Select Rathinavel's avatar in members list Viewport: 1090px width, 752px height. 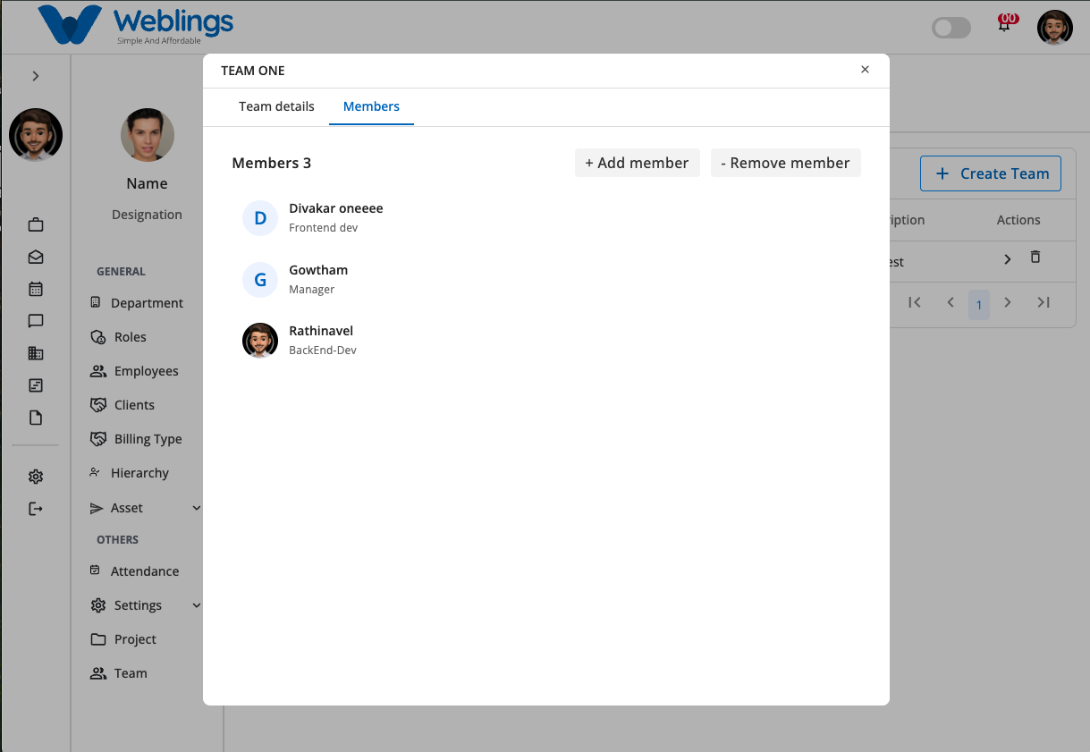click(260, 341)
